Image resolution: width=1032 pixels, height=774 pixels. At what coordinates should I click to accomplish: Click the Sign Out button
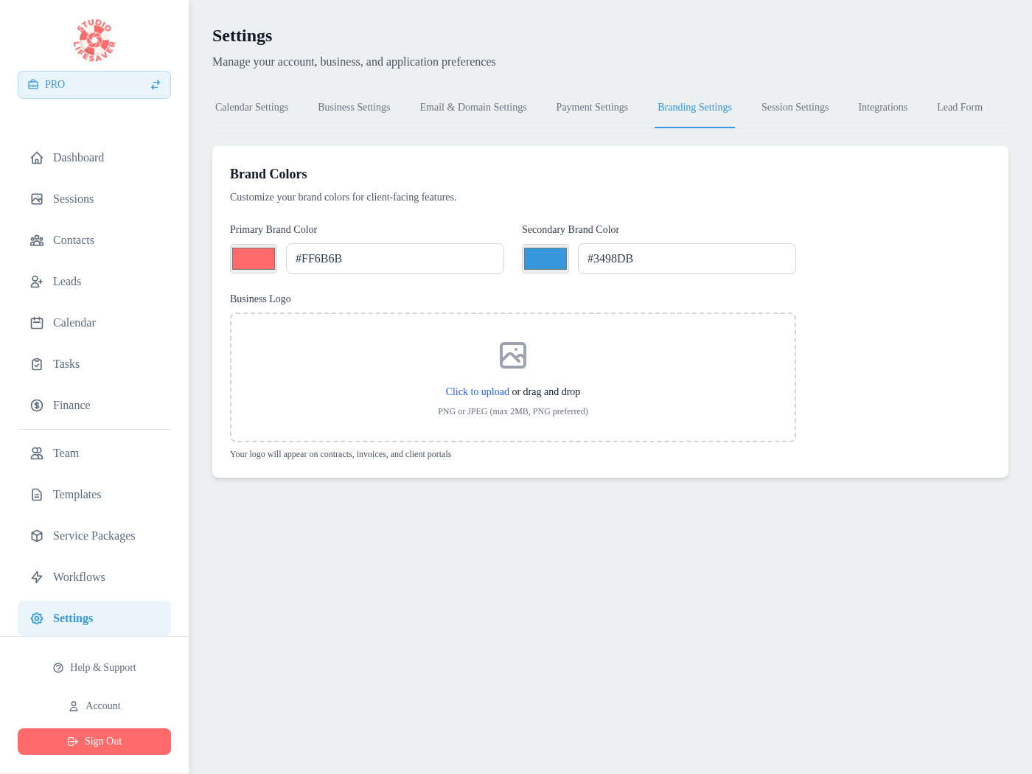pos(94,741)
